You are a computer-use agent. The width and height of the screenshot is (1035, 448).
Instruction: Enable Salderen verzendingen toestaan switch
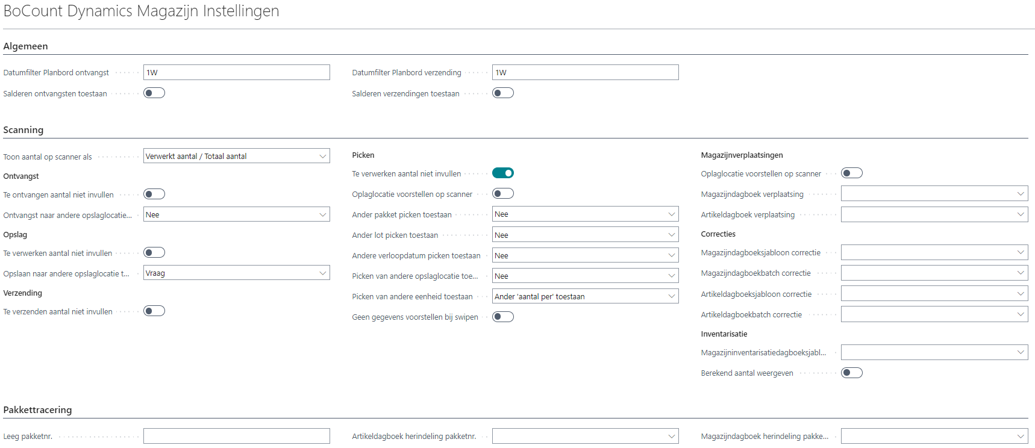503,93
